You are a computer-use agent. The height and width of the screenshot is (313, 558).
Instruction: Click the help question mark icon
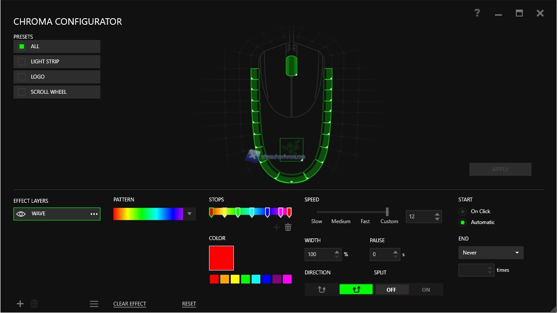click(477, 13)
